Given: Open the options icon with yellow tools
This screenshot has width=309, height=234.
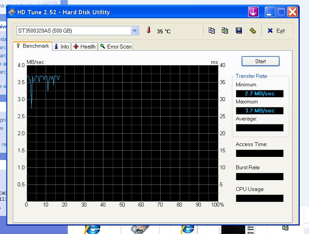Looking at the screenshot, I should click(252, 31).
